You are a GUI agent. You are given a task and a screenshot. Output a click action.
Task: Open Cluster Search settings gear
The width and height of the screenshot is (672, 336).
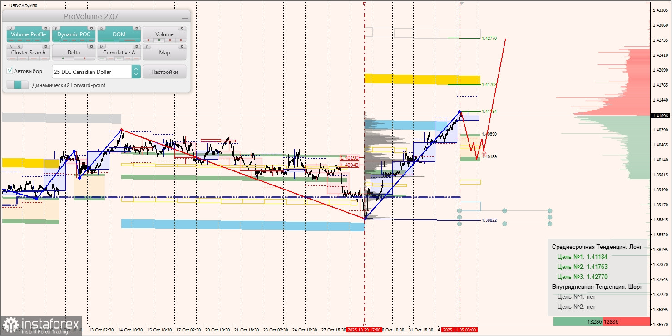point(46,47)
